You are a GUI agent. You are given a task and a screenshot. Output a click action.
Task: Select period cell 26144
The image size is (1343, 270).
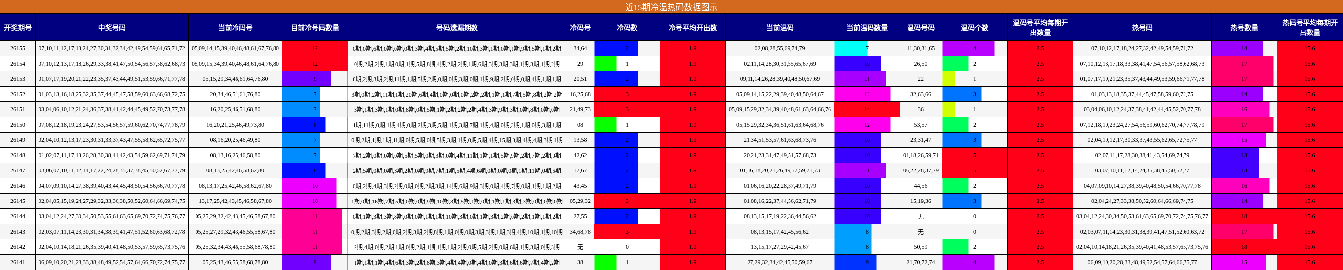18,216
